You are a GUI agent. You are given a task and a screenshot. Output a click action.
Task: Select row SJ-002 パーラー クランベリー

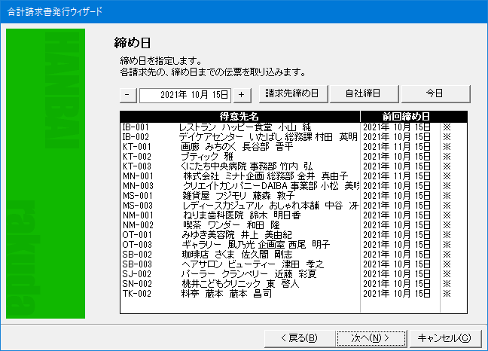point(294,274)
